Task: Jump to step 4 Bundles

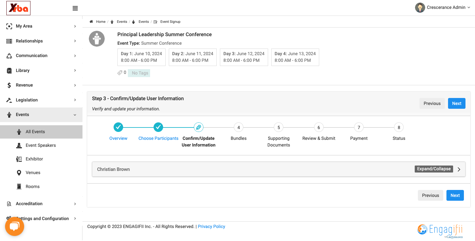Action: coord(239,127)
